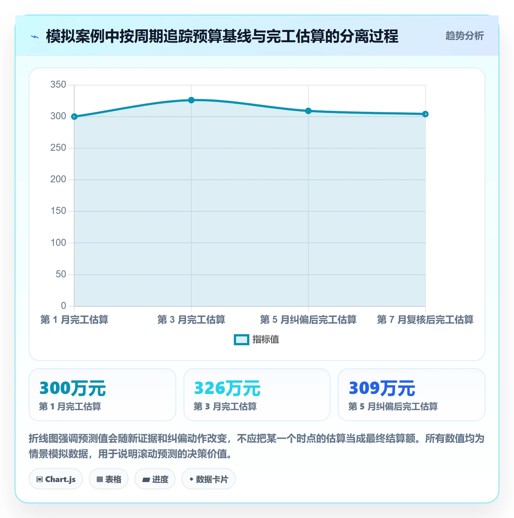Click the square icon inside the Chart.js chip
Image resolution: width=514 pixels, height=518 pixels.
pos(40,479)
